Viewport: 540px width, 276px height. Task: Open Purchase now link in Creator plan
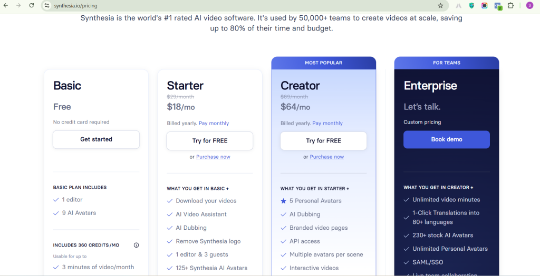coord(326,157)
